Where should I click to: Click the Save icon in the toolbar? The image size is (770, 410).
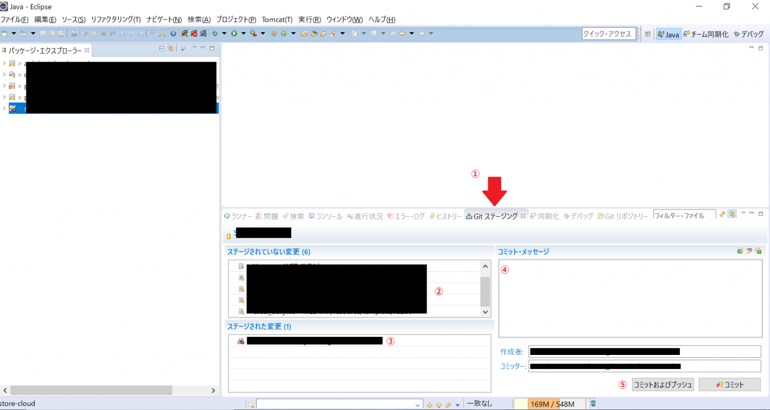(43, 33)
